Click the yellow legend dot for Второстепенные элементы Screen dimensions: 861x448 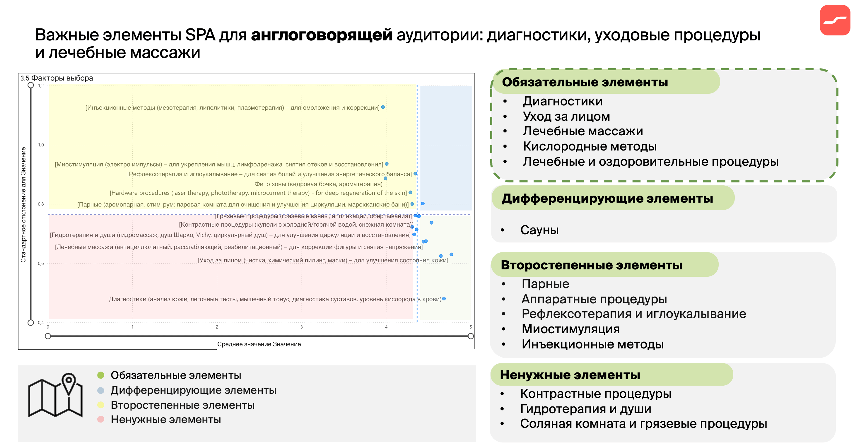coord(101,405)
